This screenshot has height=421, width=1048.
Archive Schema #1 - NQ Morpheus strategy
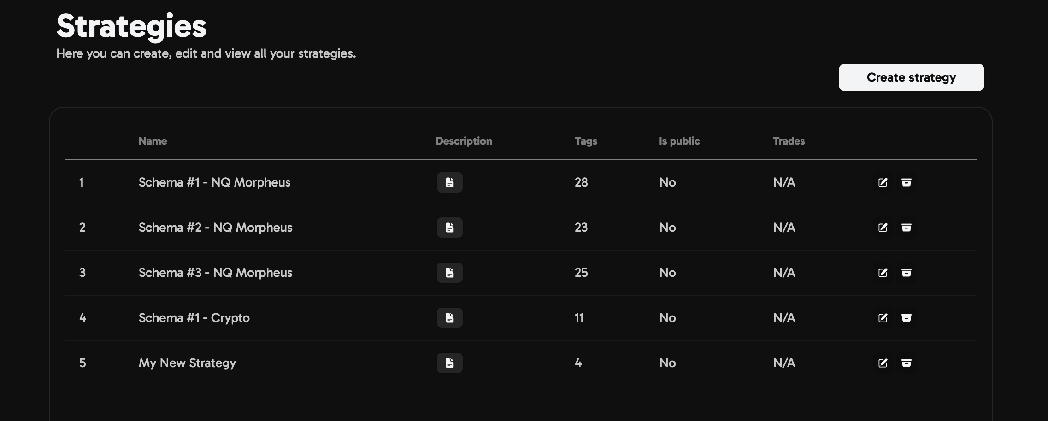(x=907, y=182)
